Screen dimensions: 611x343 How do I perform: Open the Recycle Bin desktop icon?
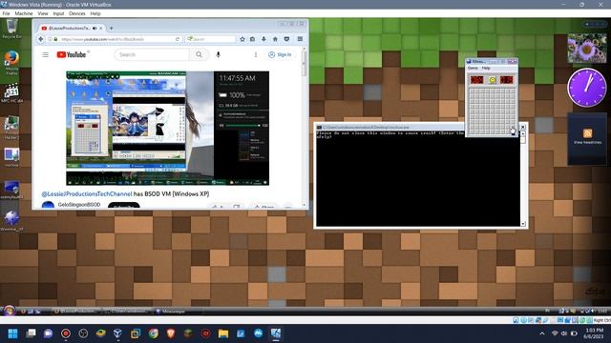(x=11, y=30)
